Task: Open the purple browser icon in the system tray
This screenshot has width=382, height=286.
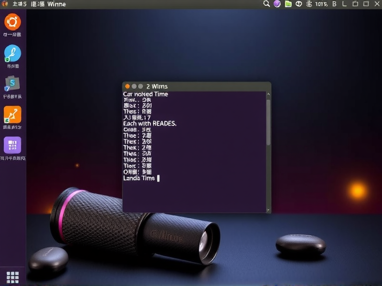Action: click(278, 4)
